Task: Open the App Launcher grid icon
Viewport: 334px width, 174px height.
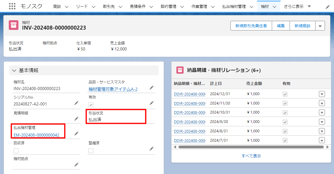Action: (12, 6)
